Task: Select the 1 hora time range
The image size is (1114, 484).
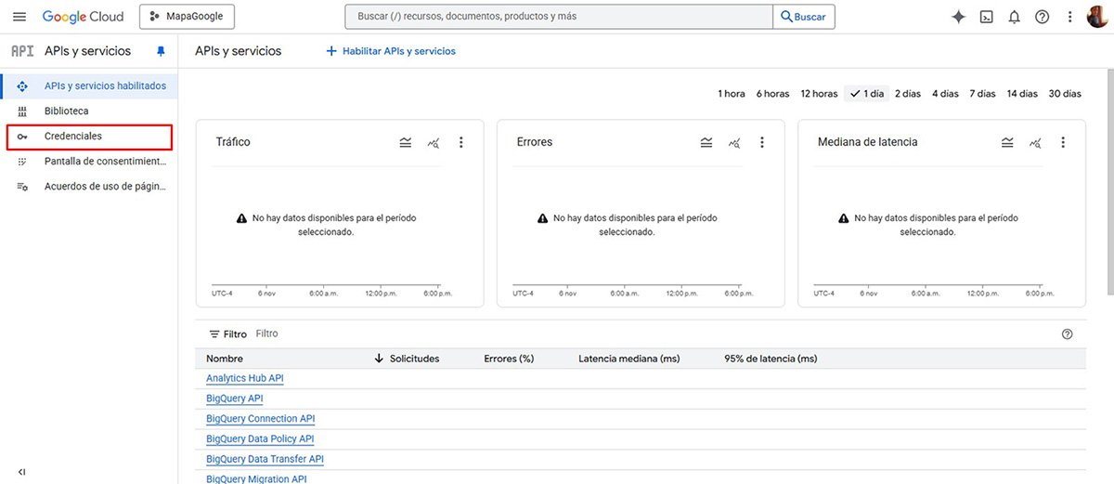Action: coord(732,93)
